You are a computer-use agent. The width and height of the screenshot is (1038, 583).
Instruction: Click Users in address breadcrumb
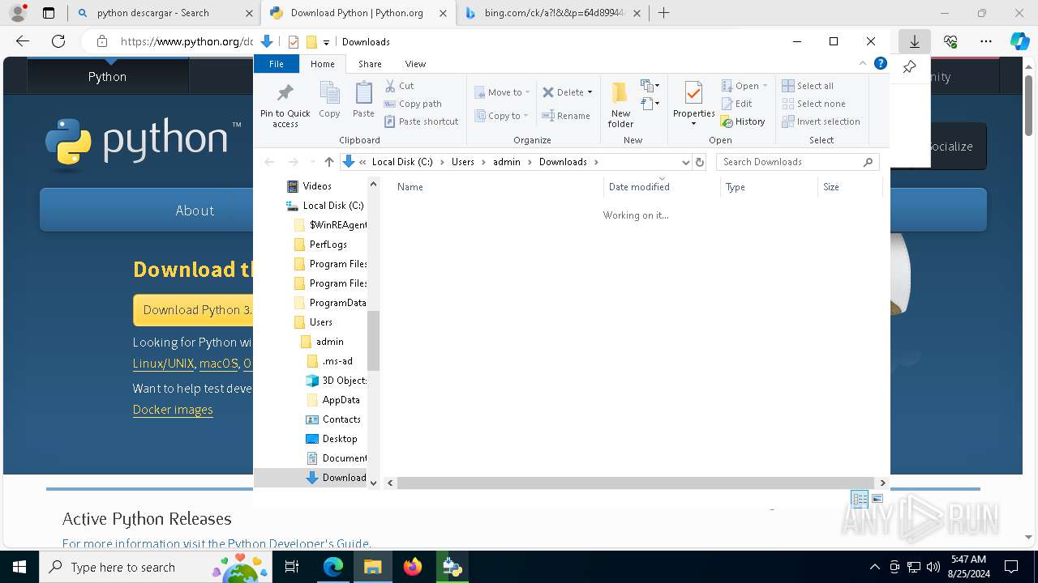[x=463, y=162]
